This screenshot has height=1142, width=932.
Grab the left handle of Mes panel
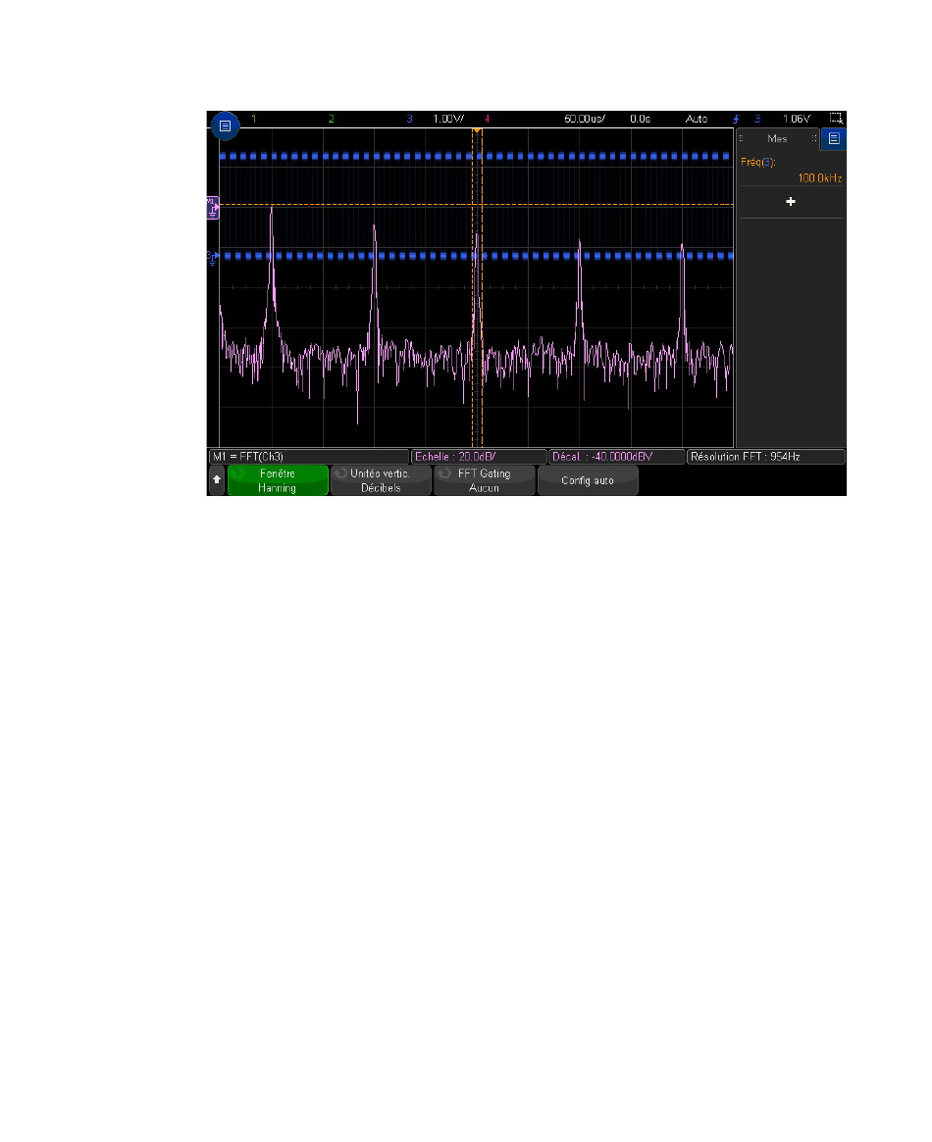741,138
